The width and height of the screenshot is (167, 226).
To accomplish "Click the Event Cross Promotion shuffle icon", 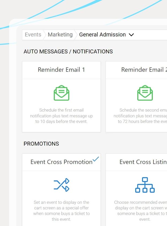I will click(x=62, y=185).
